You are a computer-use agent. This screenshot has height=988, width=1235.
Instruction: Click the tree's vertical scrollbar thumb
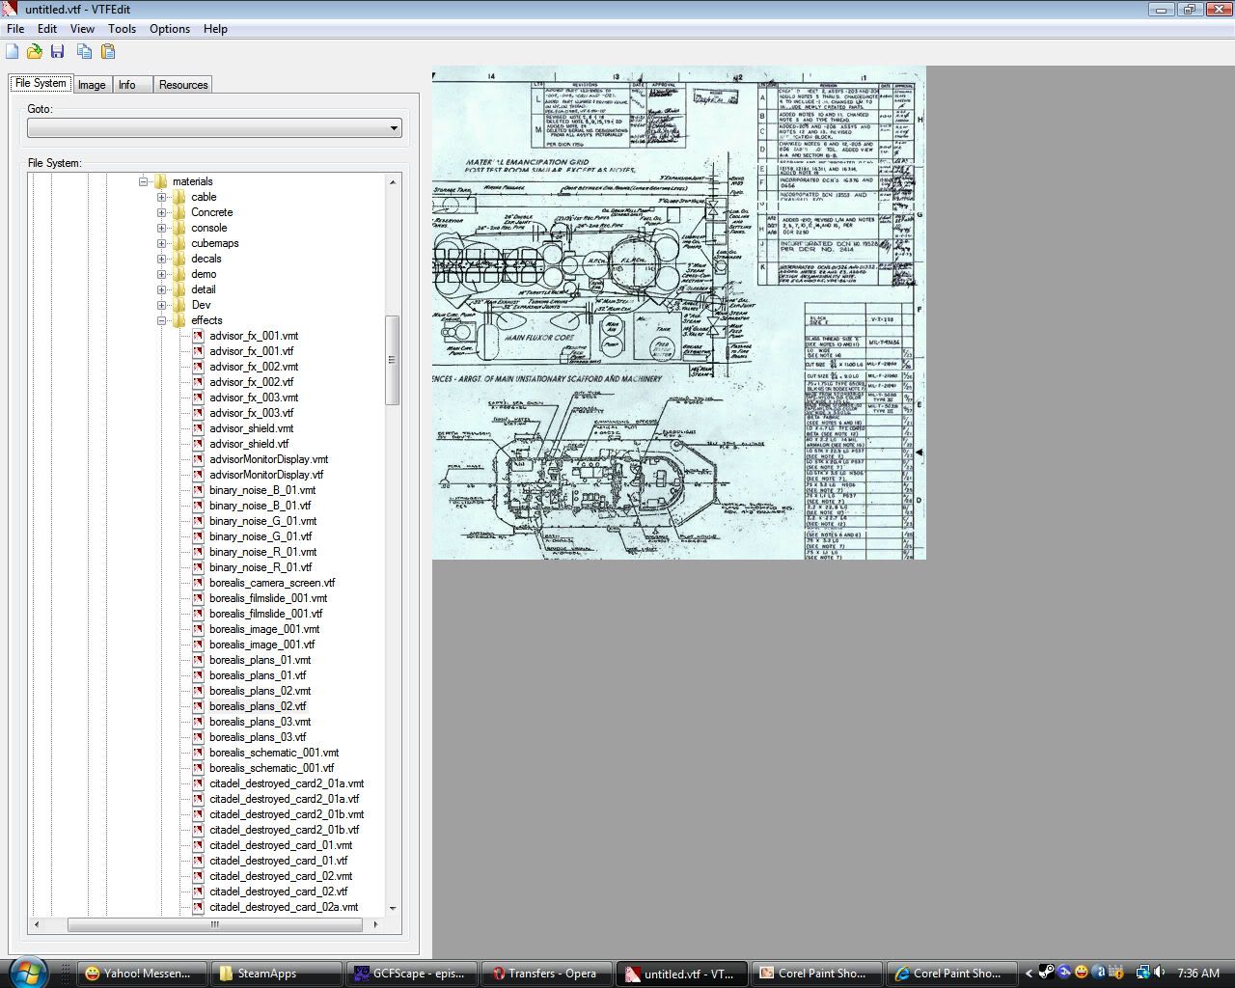point(393,360)
